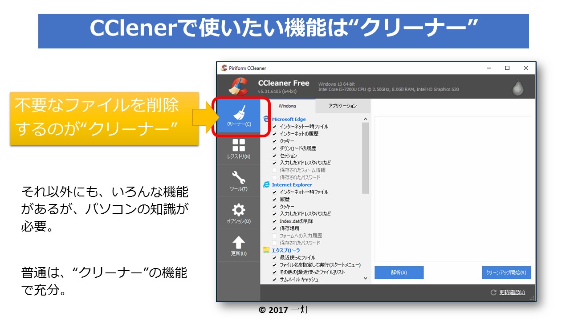Select the エクスプローラ section heading
The width and height of the screenshot is (570, 320).
coord(286,250)
